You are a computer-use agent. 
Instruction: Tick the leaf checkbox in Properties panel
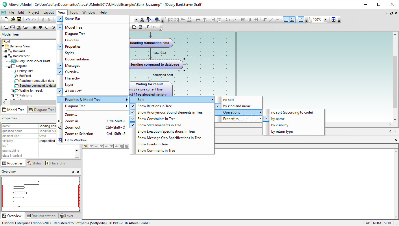[40, 146]
